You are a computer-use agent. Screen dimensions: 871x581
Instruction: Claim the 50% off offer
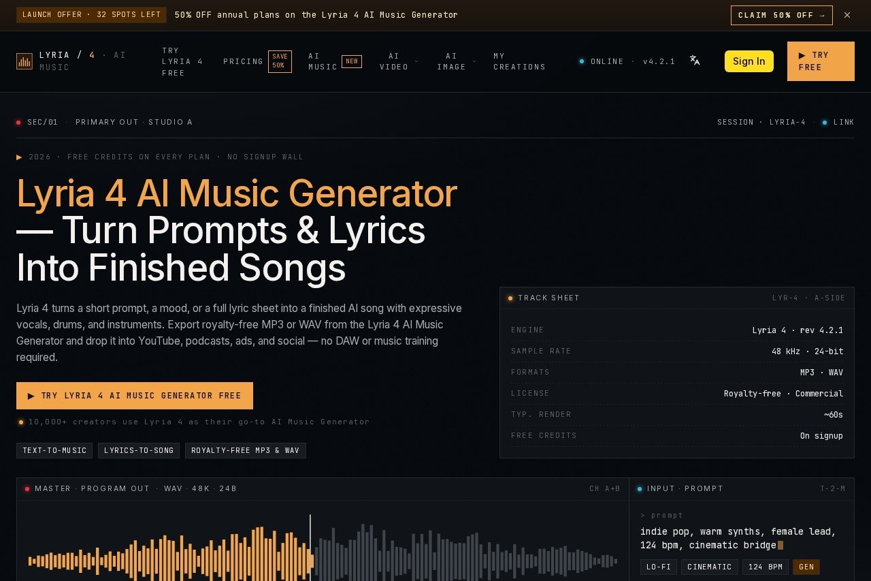click(782, 15)
